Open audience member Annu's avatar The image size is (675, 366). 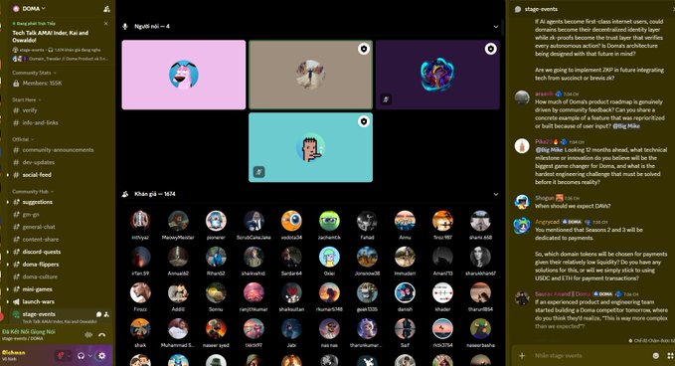pyautogui.click(x=405, y=221)
